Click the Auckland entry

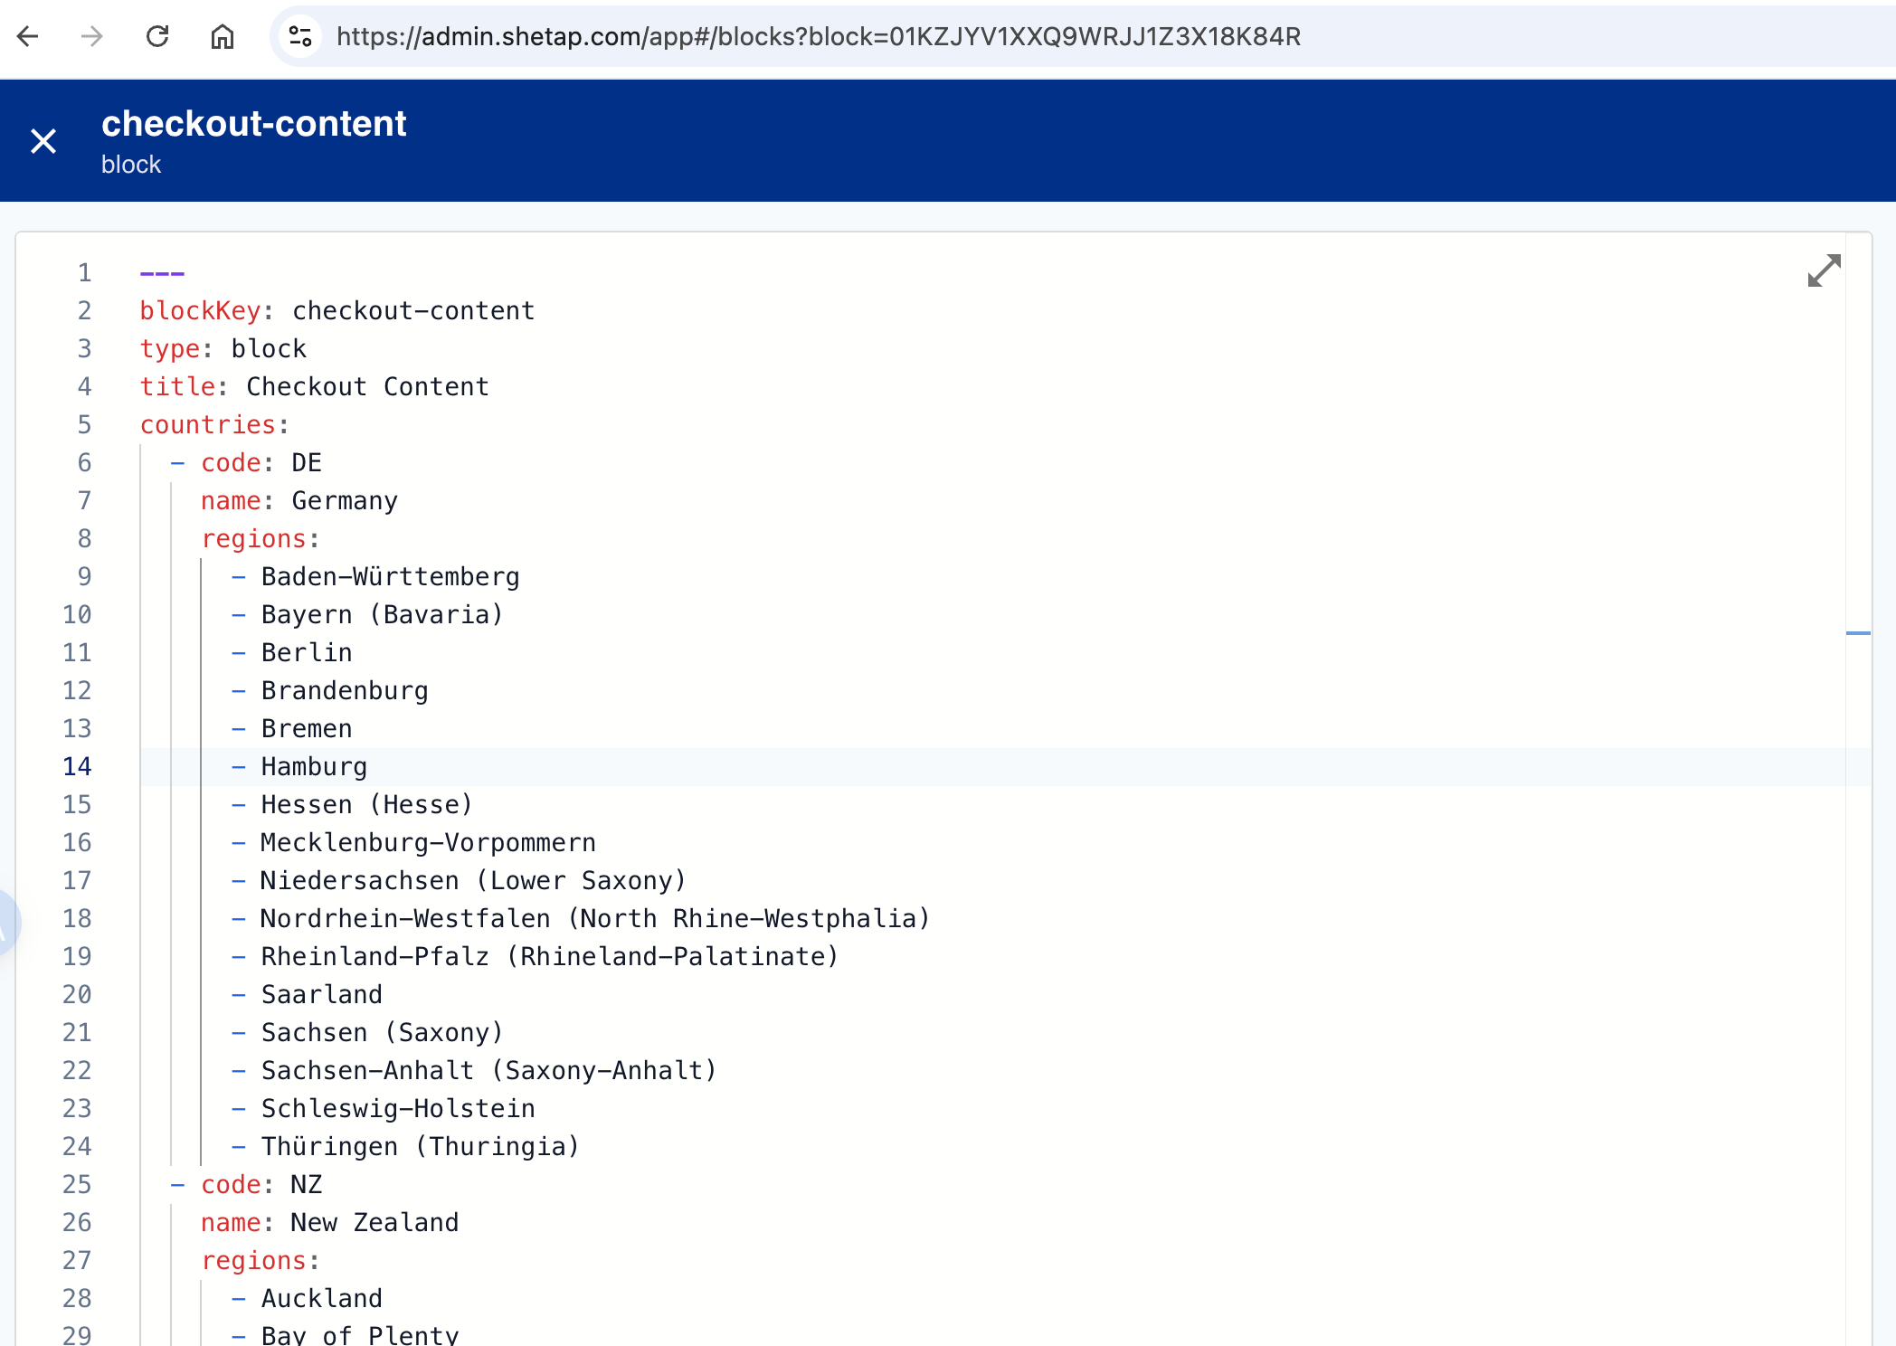[x=322, y=1298]
